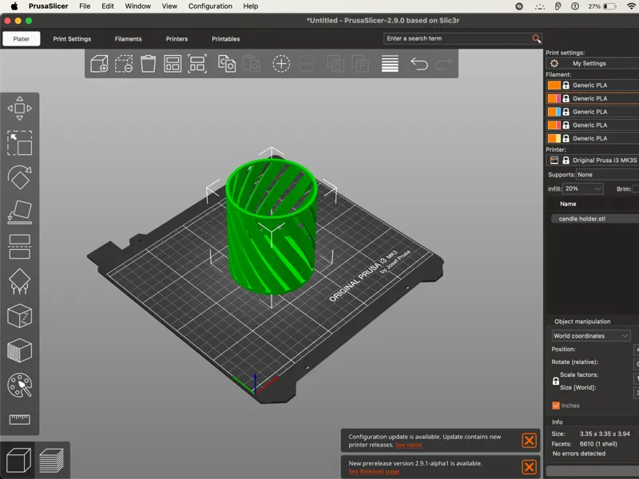639x479 pixels.
Task: Click the Undo arrow icon
Action: [x=419, y=64]
